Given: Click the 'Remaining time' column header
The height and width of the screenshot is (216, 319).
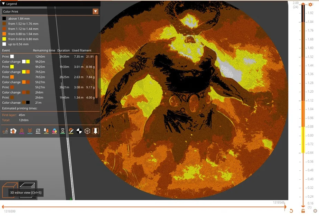Looking at the screenshot, I should tap(44, 50).
